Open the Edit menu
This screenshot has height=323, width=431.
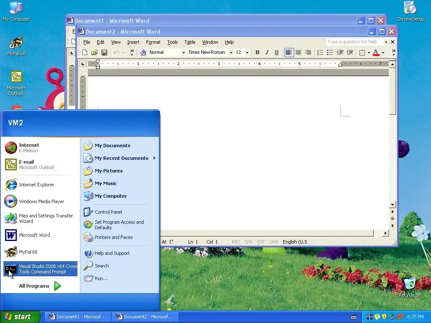coord(101,42)
